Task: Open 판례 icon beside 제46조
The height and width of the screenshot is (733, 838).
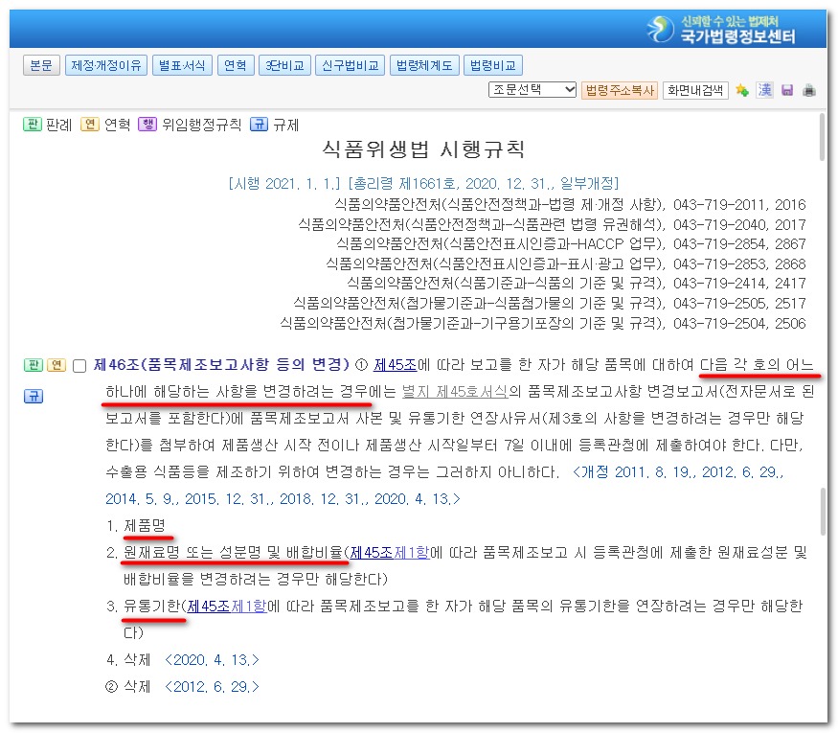Action: pos(34,365)
